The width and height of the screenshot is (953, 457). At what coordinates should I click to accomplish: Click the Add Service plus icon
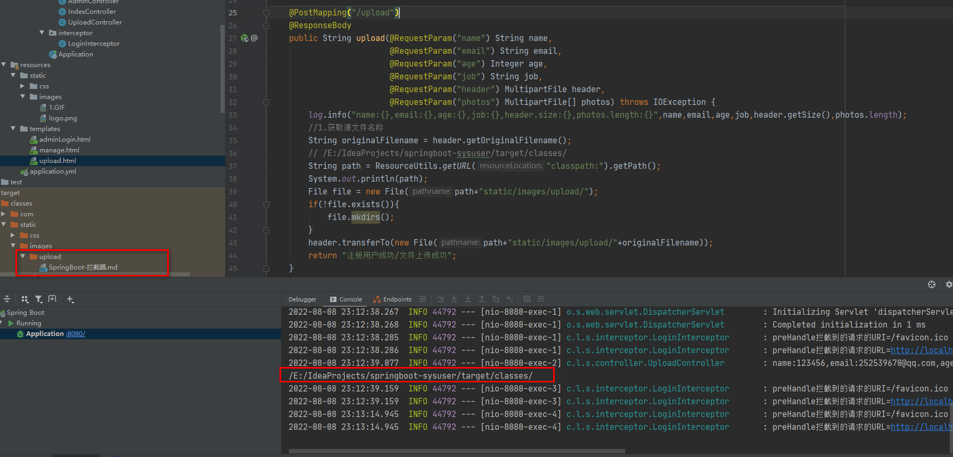click(70, 299)
